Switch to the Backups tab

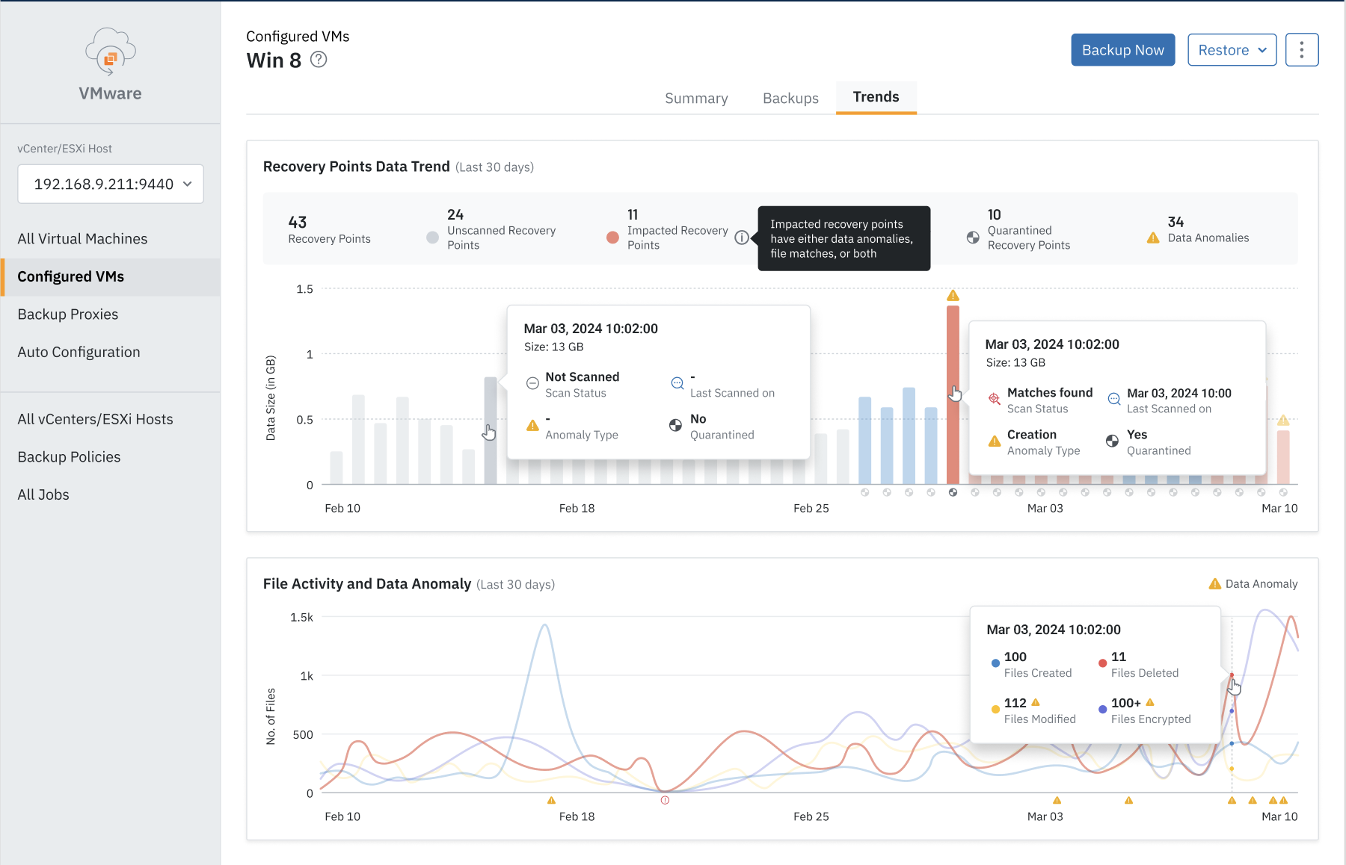pos(790,98)
